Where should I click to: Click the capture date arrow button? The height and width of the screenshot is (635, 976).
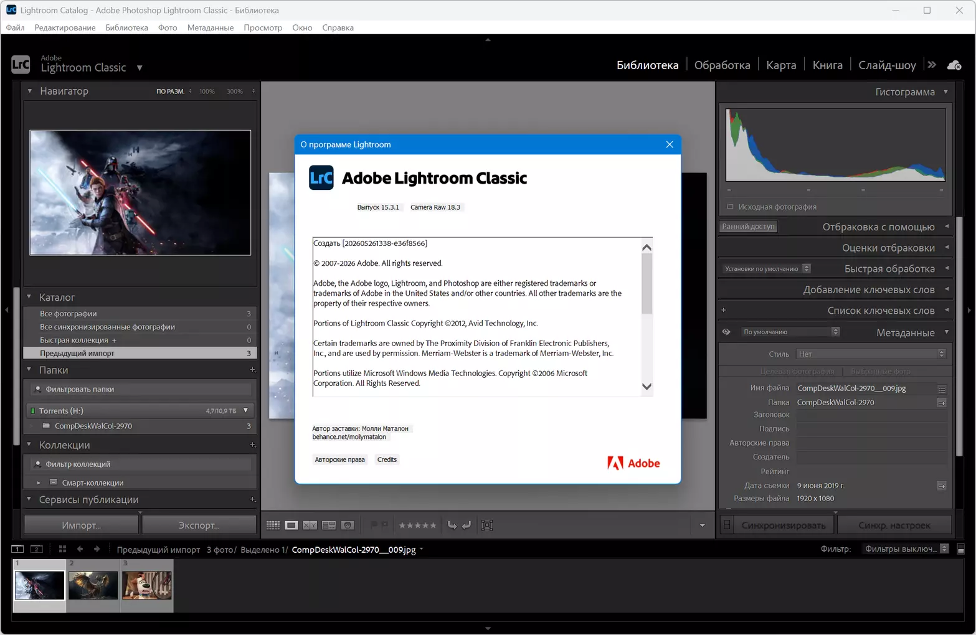[942, 486]
